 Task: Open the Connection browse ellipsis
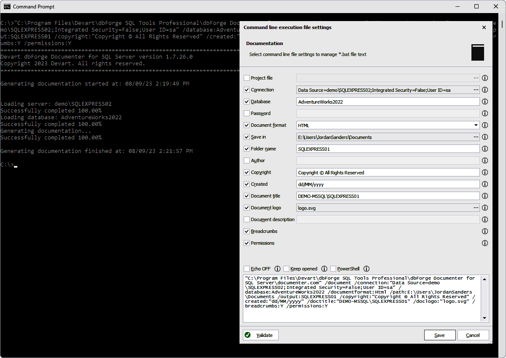pos(476,90)
